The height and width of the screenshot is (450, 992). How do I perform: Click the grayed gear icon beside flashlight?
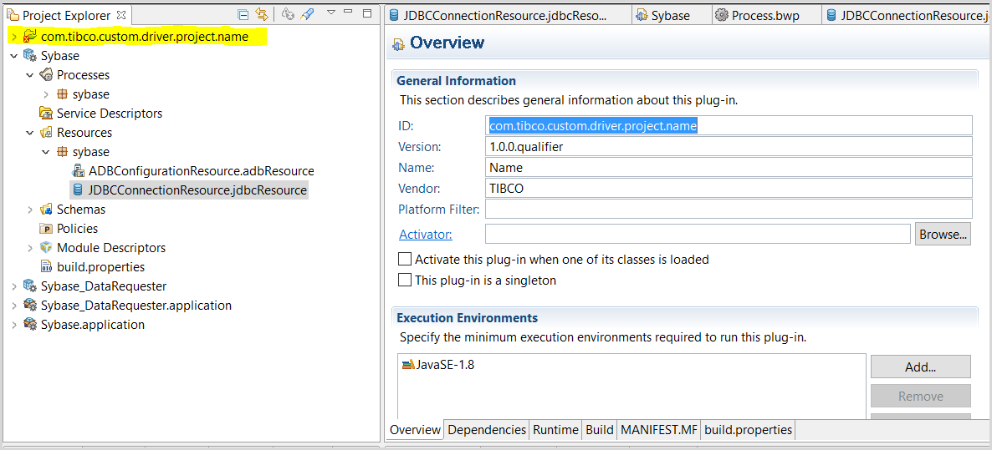(288, 14)
